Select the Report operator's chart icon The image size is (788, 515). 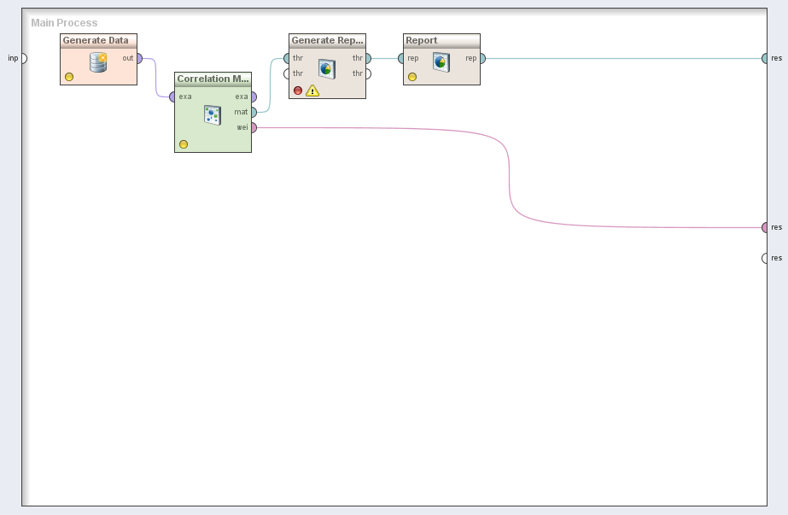pyautogui.click(x=441, y=61)
